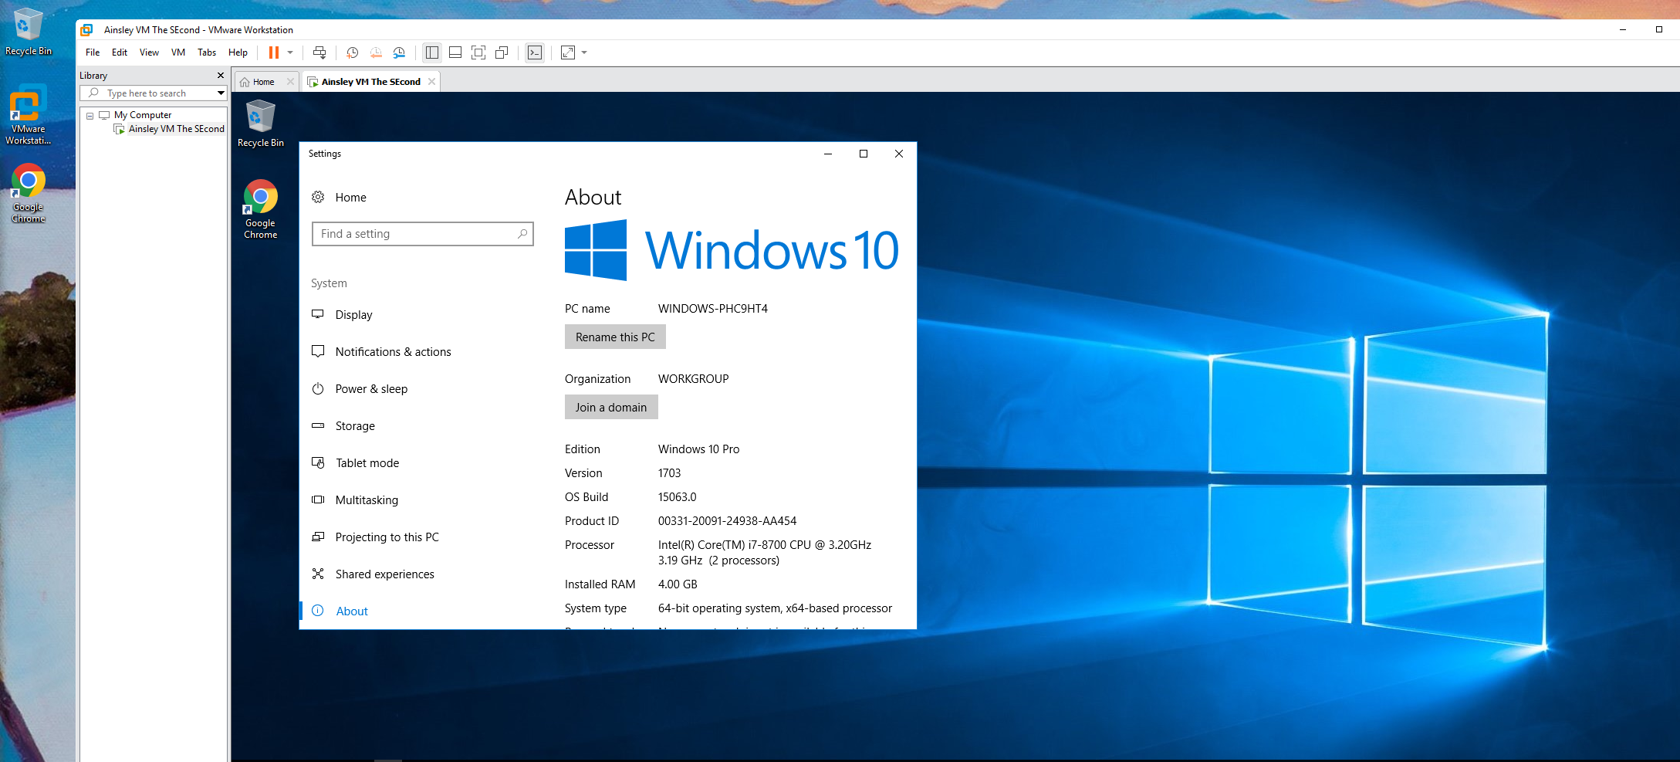Viewport: 1680px width, 762px height.
Task: Click the search magnifier in Find a setting
Action: pyautogui.click(x=522, y=234)
